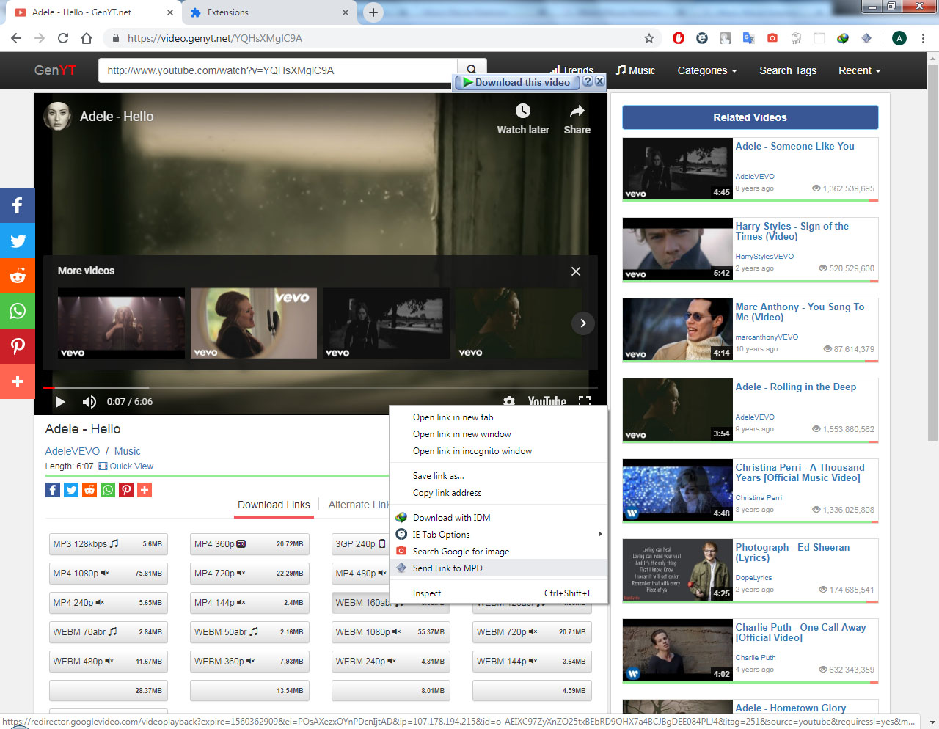Expand the Categories dropdown

707,70
